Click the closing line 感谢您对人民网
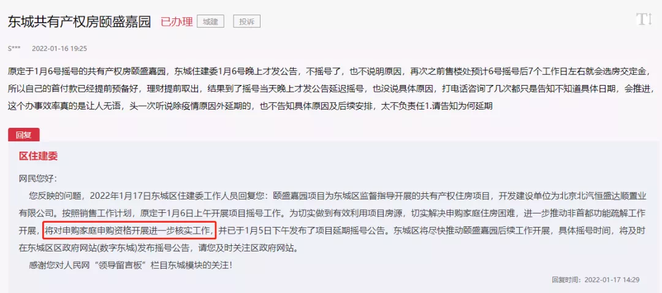 pos(131,265)
